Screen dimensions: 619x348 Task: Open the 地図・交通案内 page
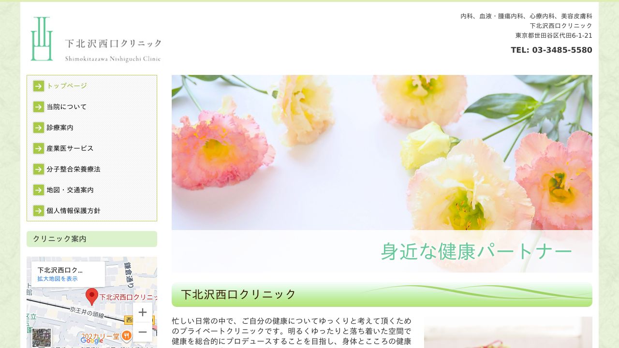(69, 190)
